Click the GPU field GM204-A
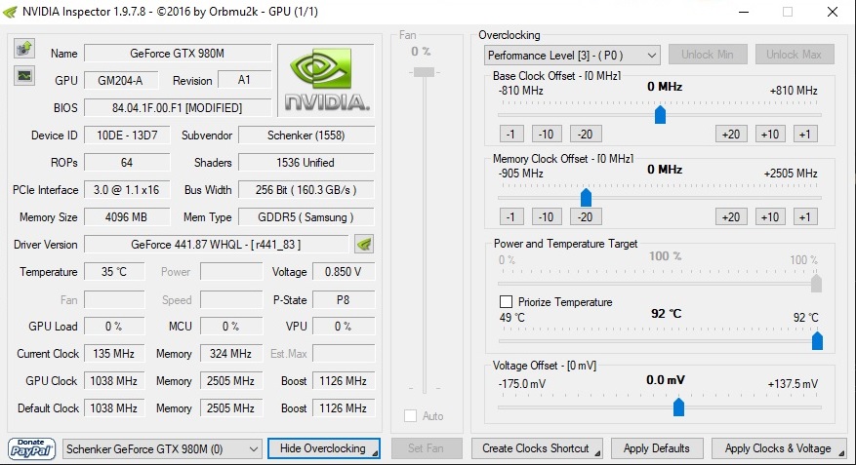 (x=121, y=81)
